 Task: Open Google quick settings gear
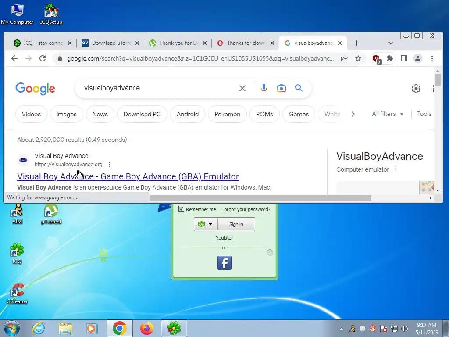[416, 89]
